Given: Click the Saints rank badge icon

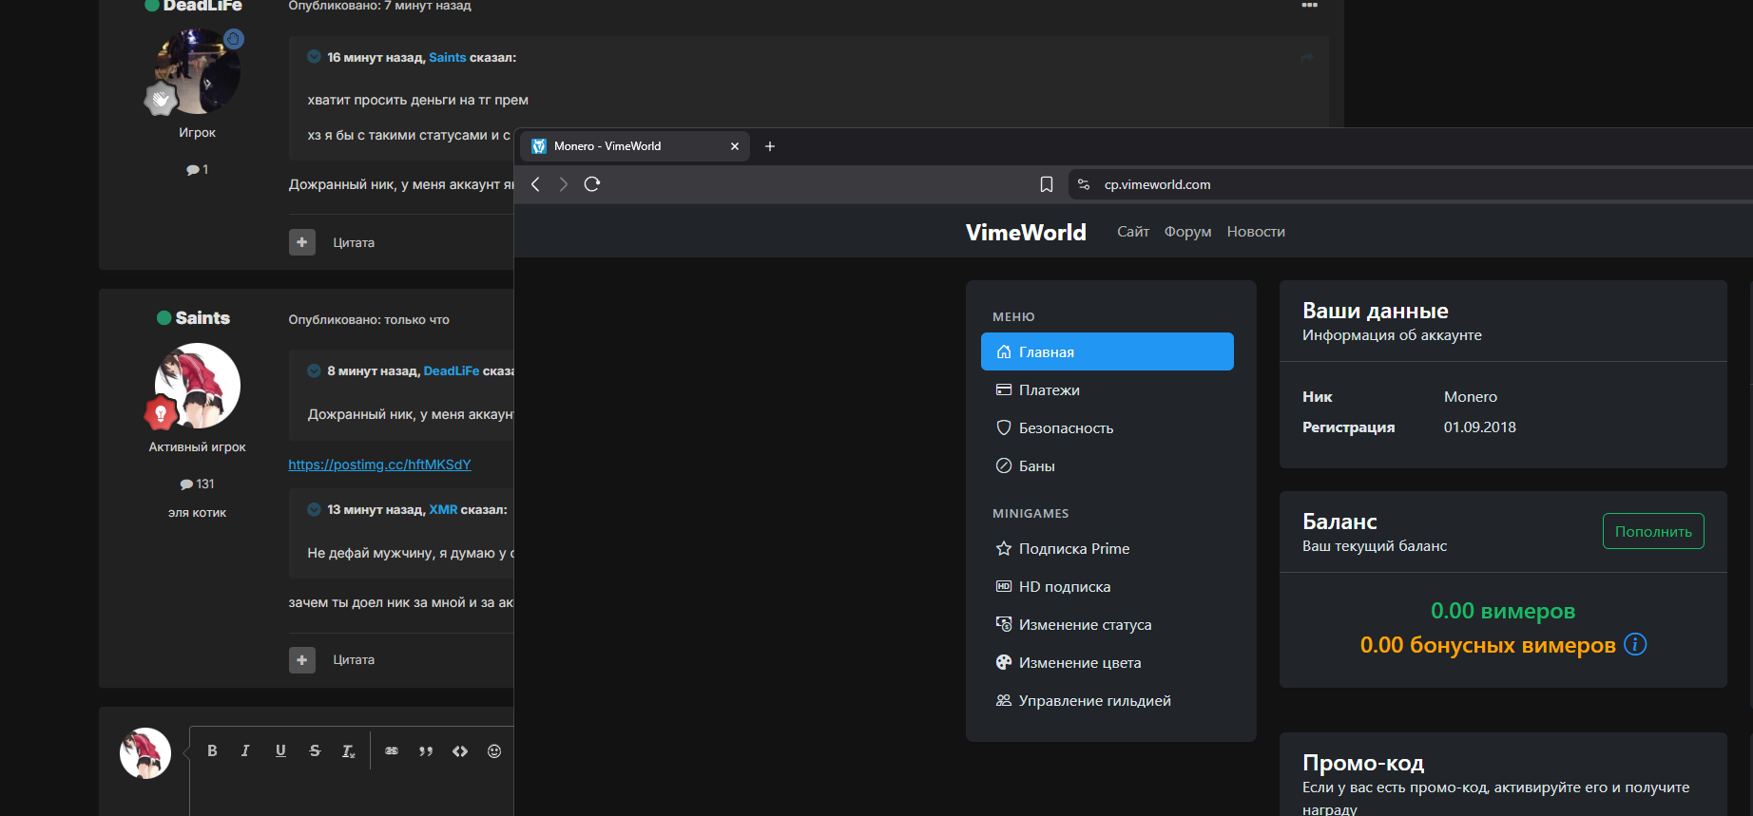Looking at the screenshot, I should [x=161, y=413].
